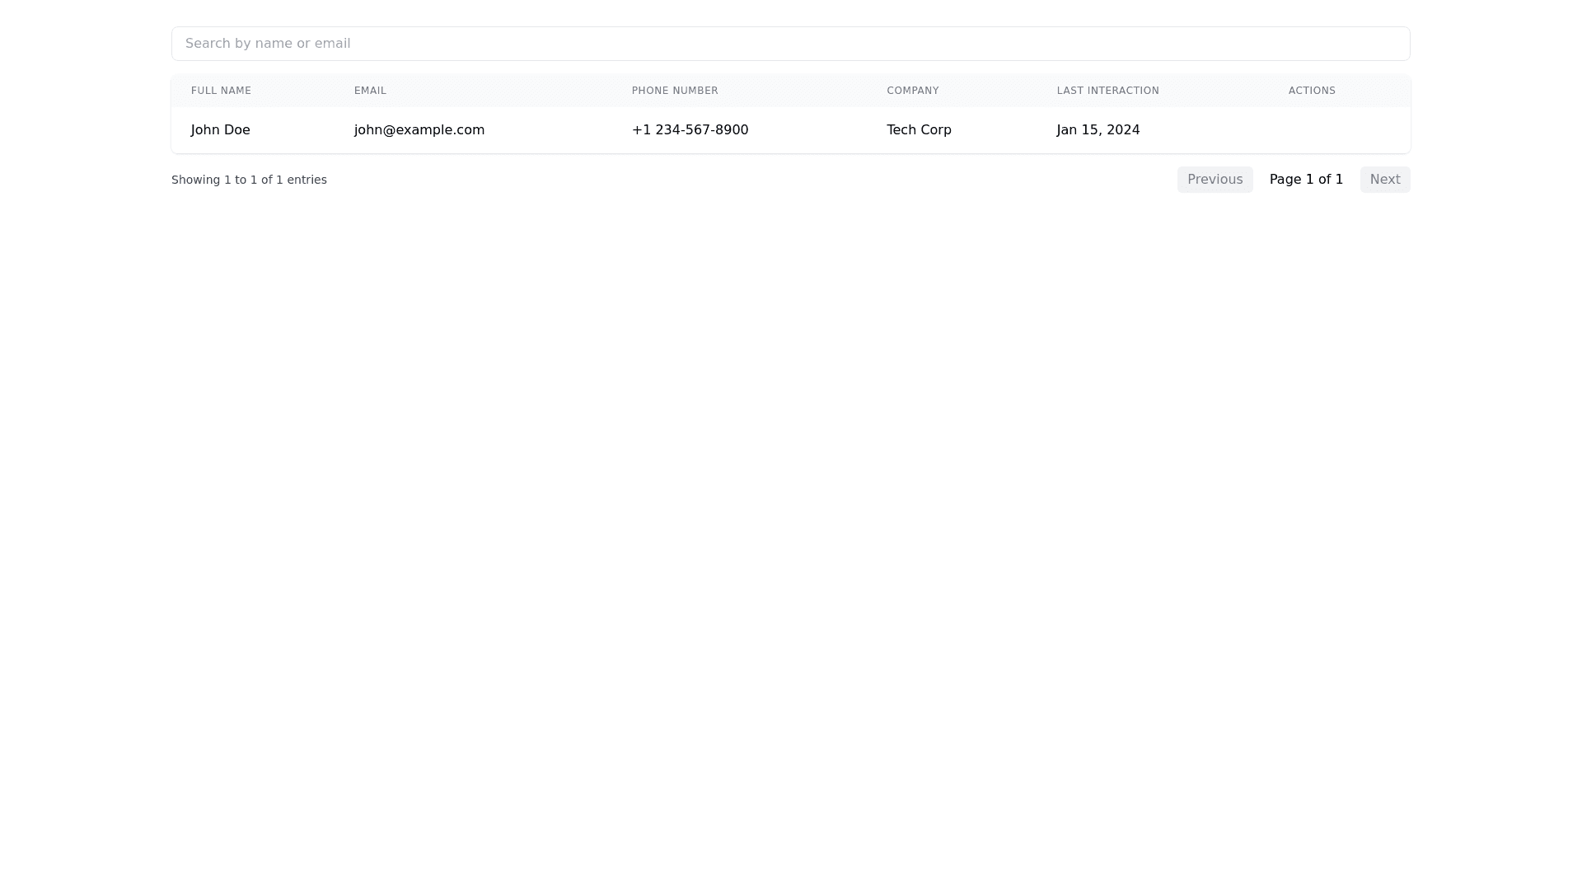Open the john@example.com email address
This screenshot has width=1582, height=890.
click(x=419, y=130)
